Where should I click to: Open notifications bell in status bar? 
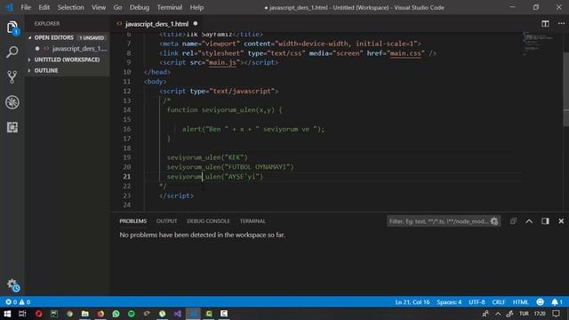[557, 302]
